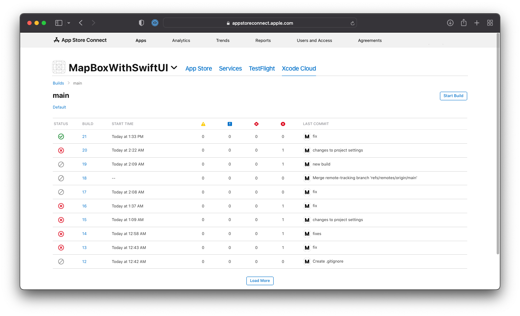The width and height of the screenshot is (520, 316).
Task: Open the 1Password extension icon
Action: click(x=155, y=23)
